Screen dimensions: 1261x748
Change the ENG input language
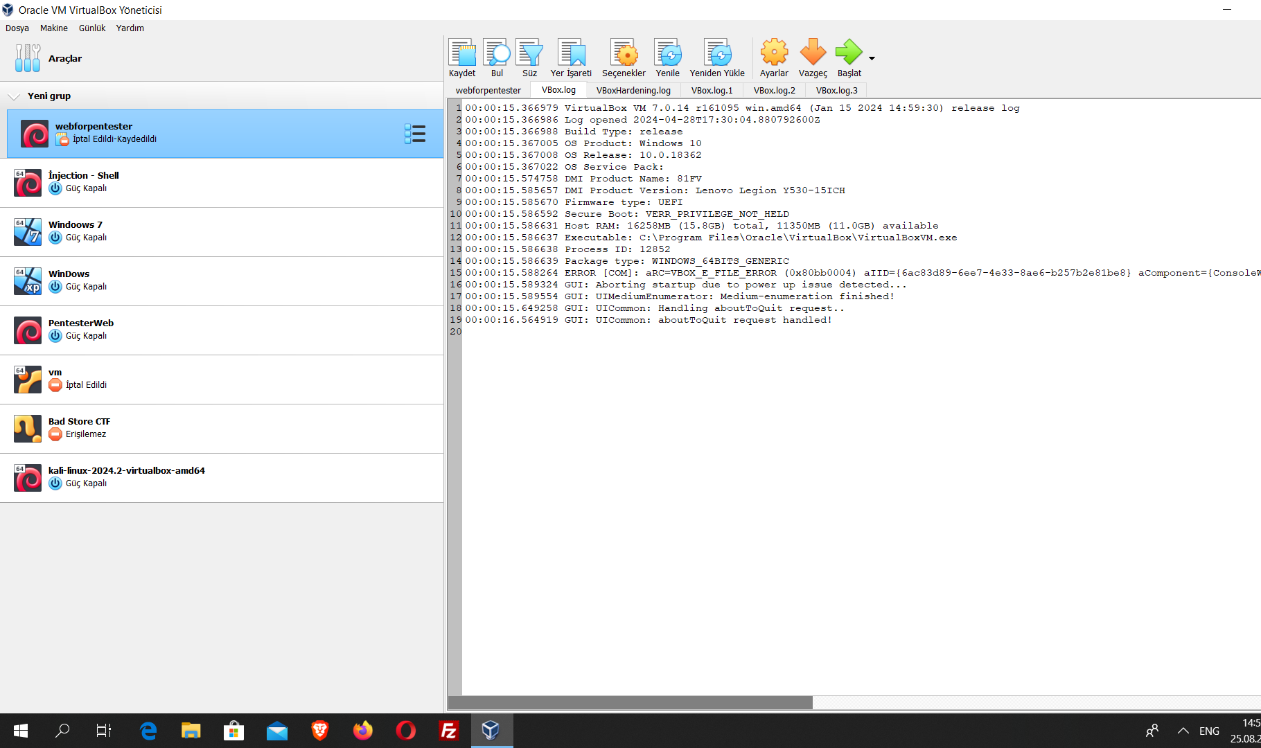pyautogui.click(x=1210, y=731)
